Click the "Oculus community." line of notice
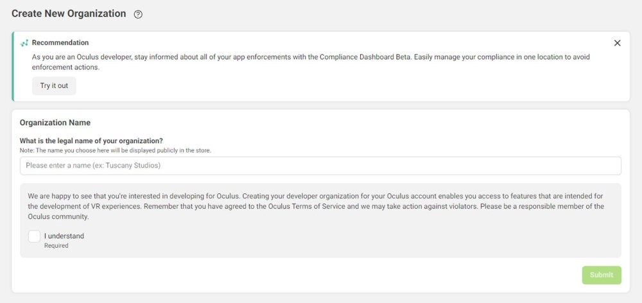The height and width of the screenshot is (303, 642). coord(58,217)
